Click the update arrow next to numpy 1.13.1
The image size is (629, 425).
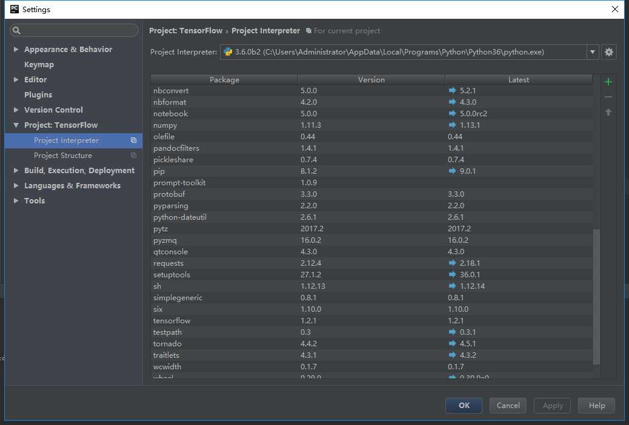click(x=452, y=125)
